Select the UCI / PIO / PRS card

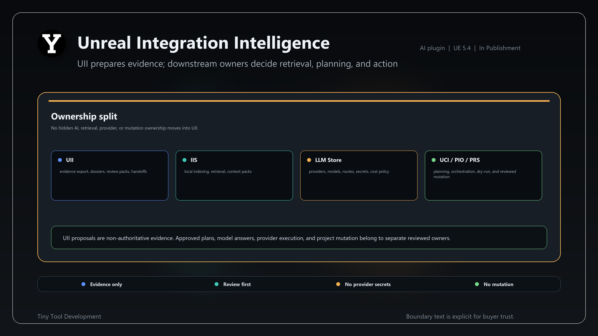tap(483, 175)
